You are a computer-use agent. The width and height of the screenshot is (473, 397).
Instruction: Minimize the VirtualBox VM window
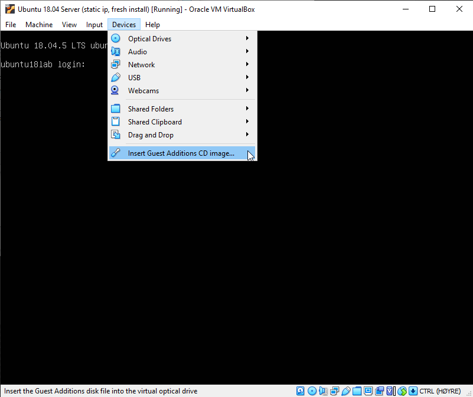(406, 9)
